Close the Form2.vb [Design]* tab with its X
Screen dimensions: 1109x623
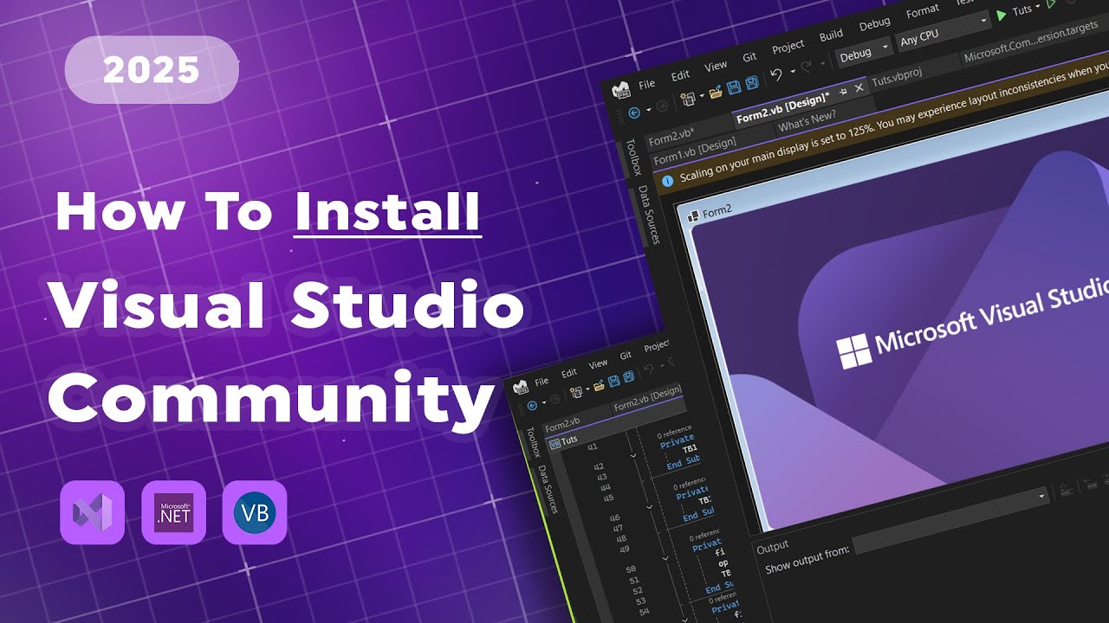click(859, 87)
